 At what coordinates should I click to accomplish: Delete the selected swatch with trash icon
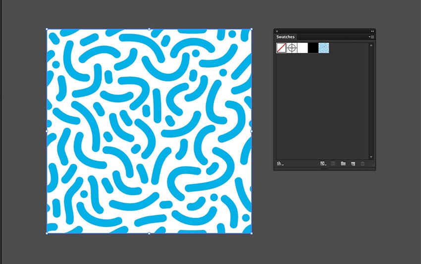pos(363,164)
